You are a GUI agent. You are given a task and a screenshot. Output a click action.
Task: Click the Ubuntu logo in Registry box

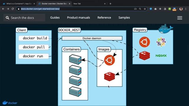pos(144,42)
